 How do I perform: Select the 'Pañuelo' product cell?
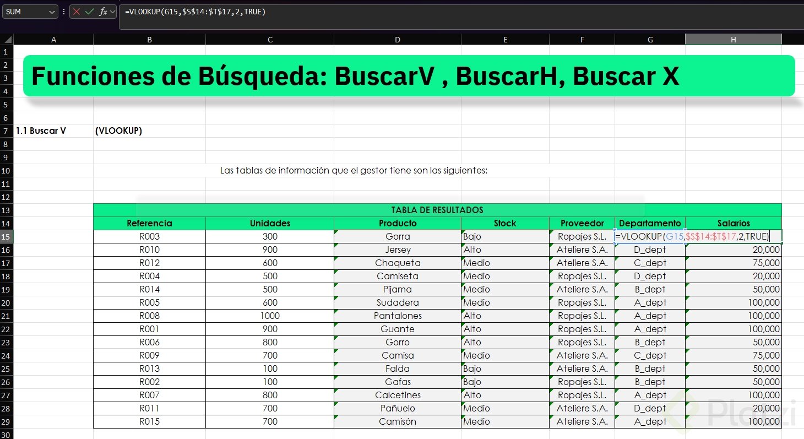point(398,408)
